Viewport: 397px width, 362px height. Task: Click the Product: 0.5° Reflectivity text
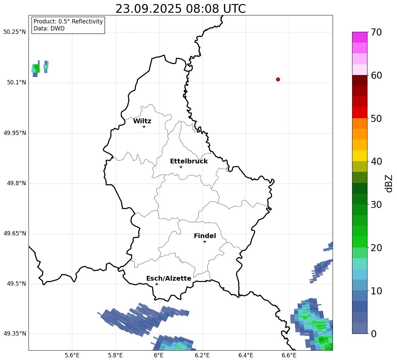68,21
